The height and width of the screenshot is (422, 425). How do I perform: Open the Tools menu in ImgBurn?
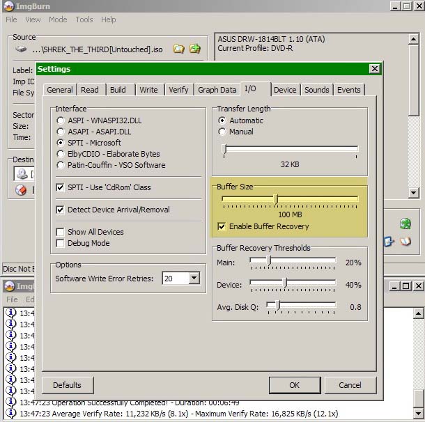coord(84,19)
